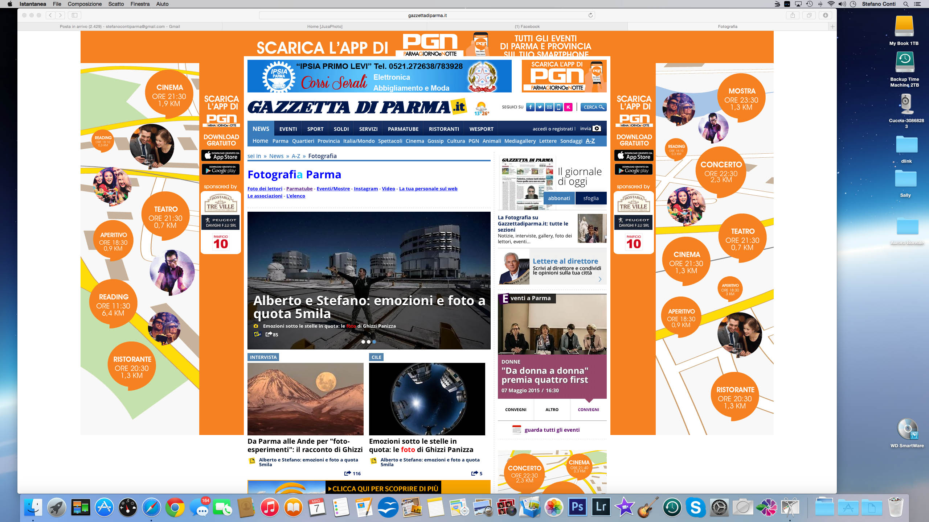
Task: Click the mobile phone icon next to Seguici su
Action: coord(559,107)
